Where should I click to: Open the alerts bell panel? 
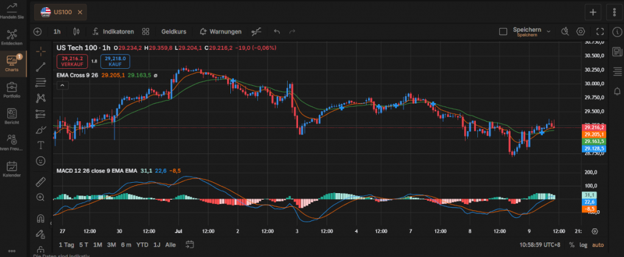(x=617, y=91)
